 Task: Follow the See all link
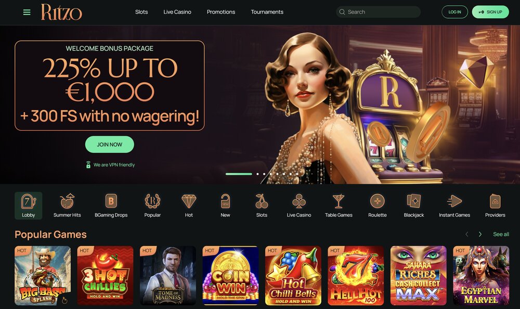pyautogui.click(x=501, y=234)
